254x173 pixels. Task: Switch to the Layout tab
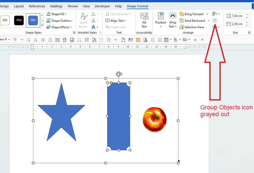tap(19, 6)
